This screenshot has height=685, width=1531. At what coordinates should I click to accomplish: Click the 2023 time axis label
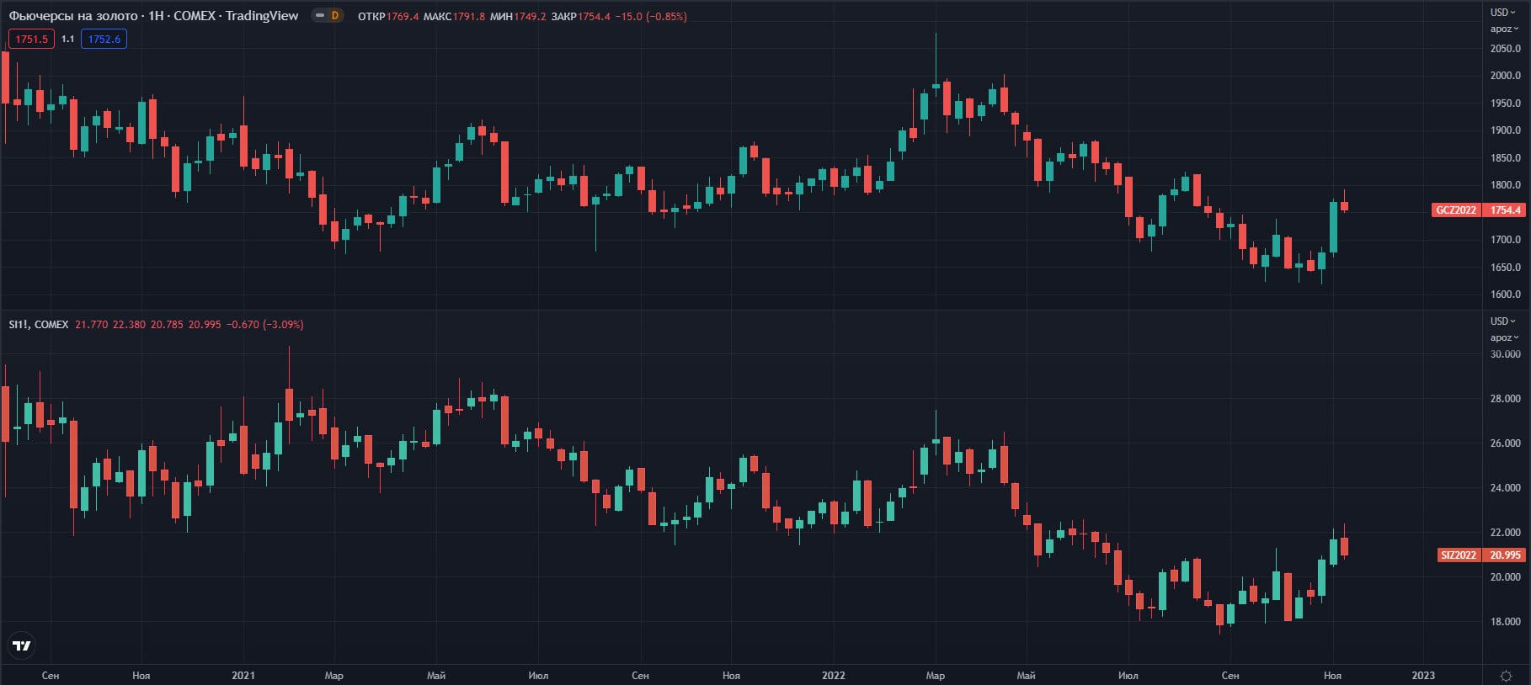[1423, 676]
